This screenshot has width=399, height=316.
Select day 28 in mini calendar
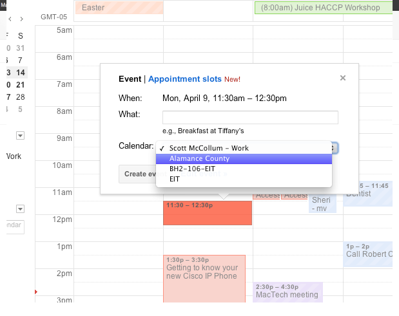pos(21,97)
